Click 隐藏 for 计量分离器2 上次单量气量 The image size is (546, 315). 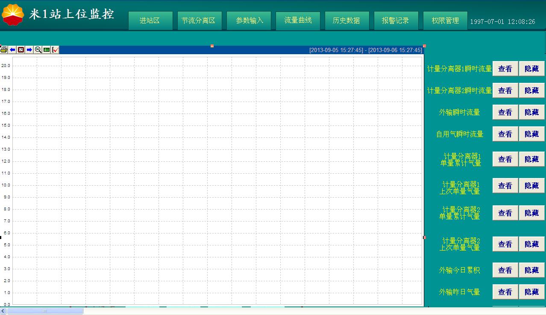pyautogui.click(x=532, y=244)
